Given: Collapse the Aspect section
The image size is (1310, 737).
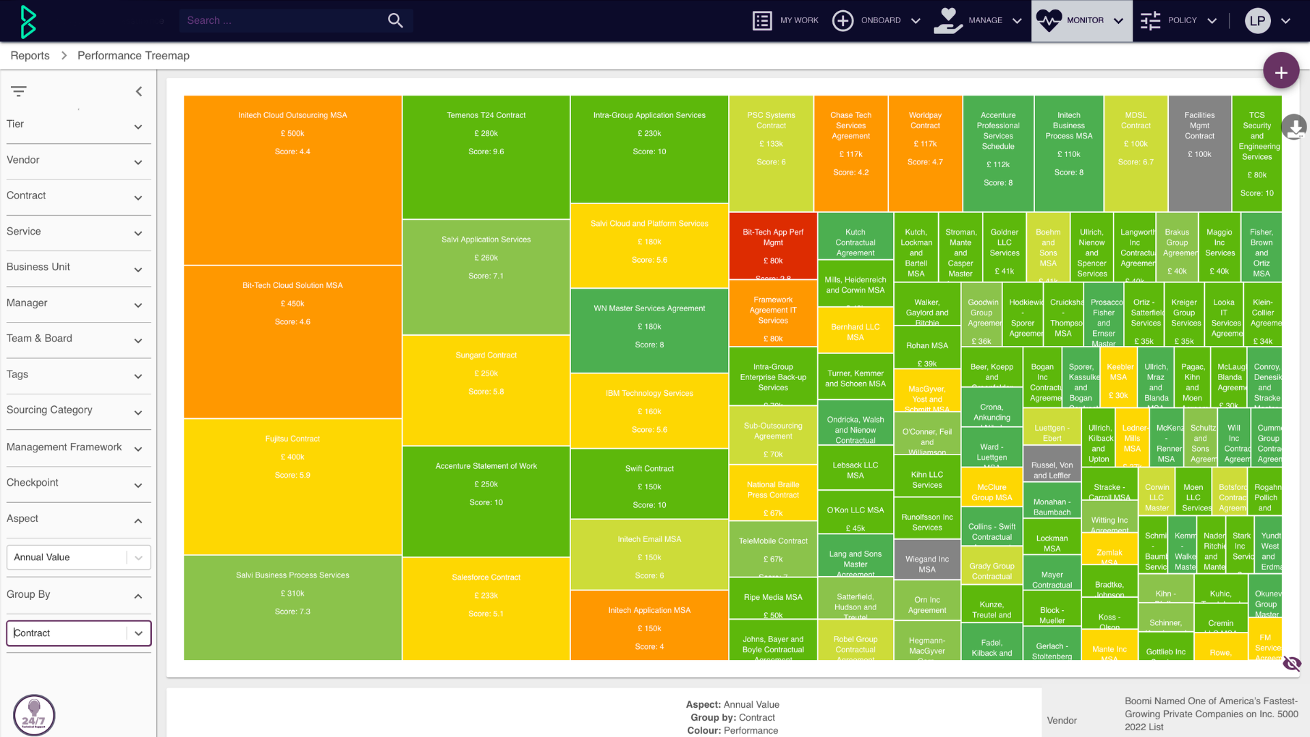Looking at the screenshot, I should click(x=139, y=521).
